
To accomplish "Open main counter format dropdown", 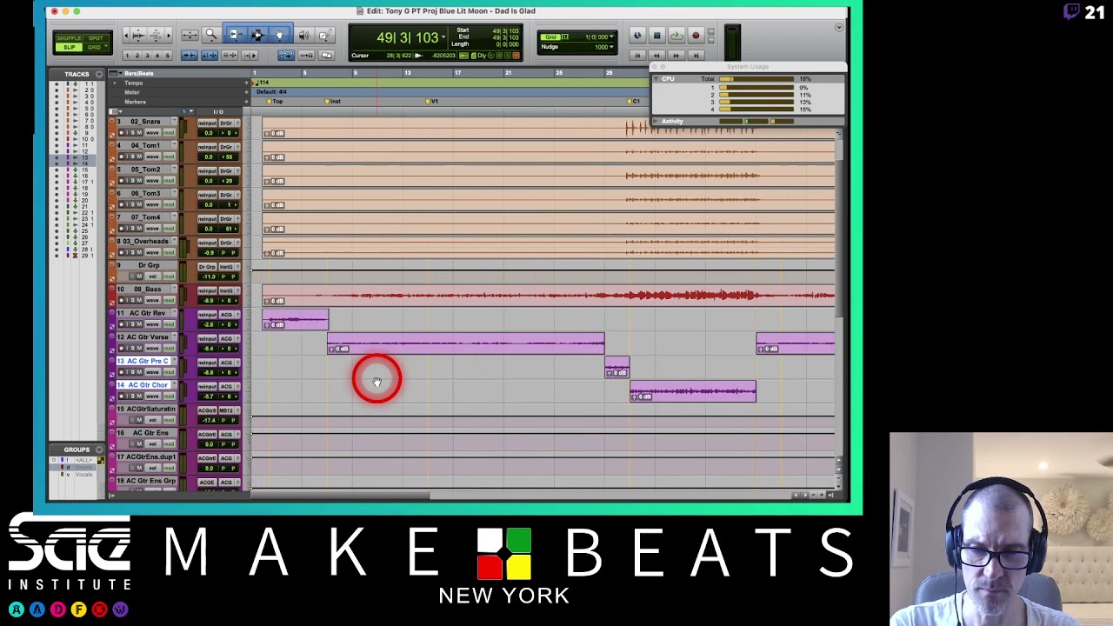I will click(x=443, y=37).
